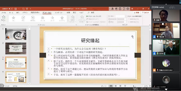
Task: Click the Save icon in quick access toolbar
Action: click(x=16, y=9)
